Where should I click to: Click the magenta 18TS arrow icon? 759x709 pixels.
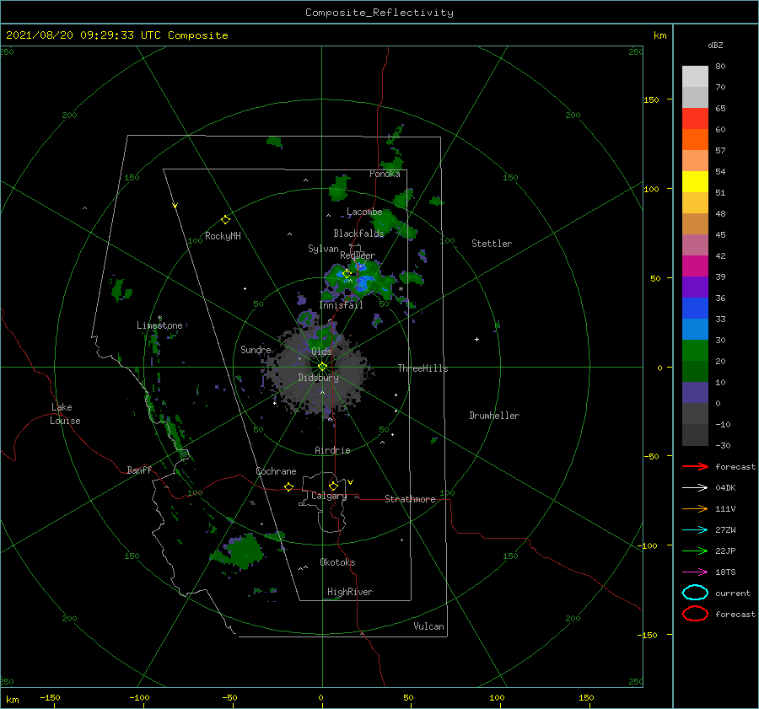coord(695,572)
